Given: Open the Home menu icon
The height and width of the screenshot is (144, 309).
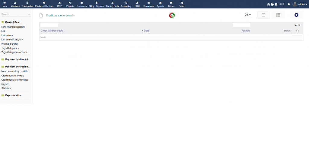Looking at the screenshot, I should (x=4, y=3).
